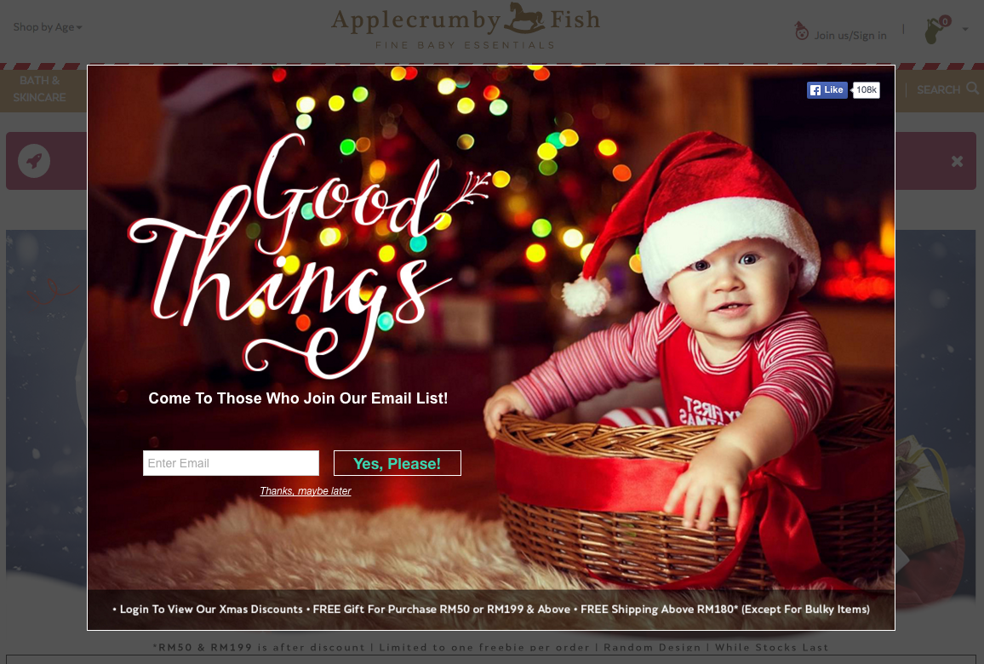
Task: Click the rocket icon on the banner
Action: pyautogui.click(x=34, y=161)
